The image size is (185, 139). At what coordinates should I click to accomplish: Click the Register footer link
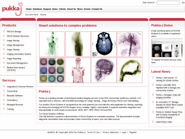pos(133,132)
